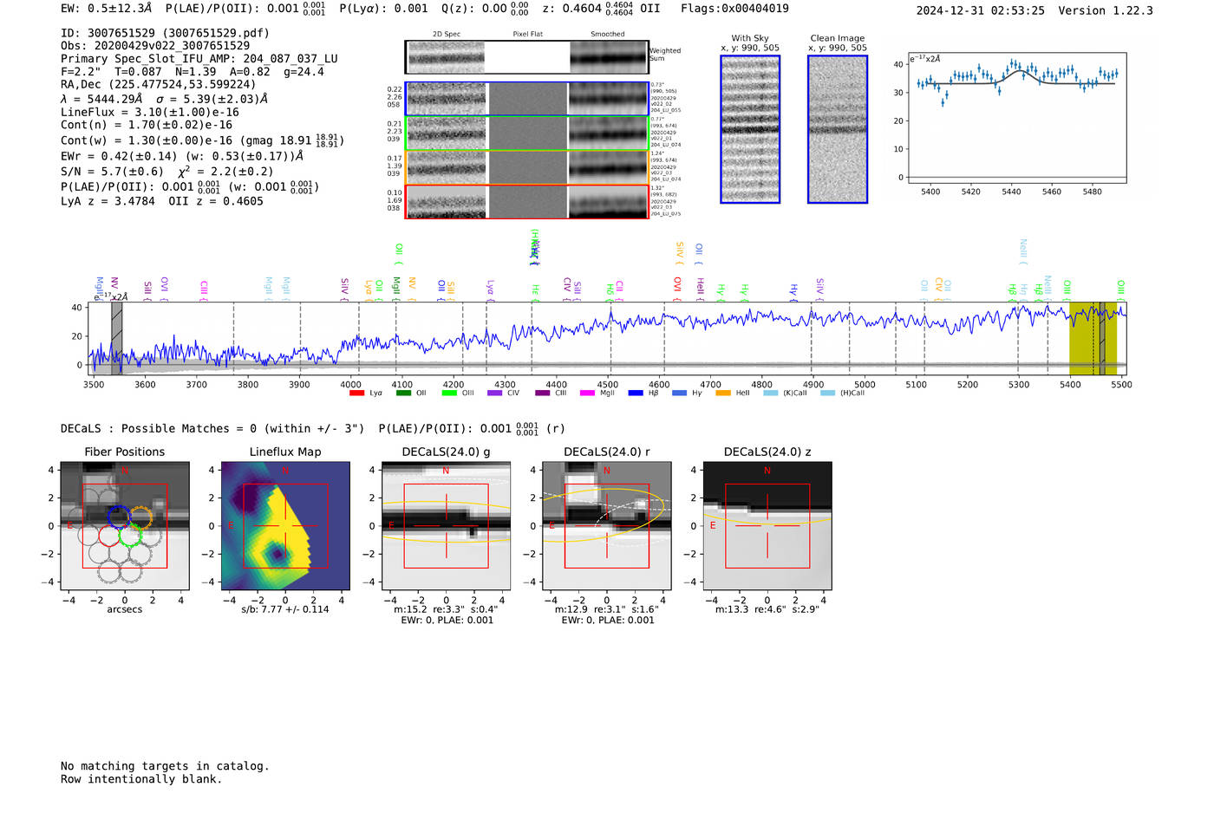The image size is (1214, 826).
Task: Click the 'EW: 0.5±12.3Å' header text
Action: tap(107, 9)
